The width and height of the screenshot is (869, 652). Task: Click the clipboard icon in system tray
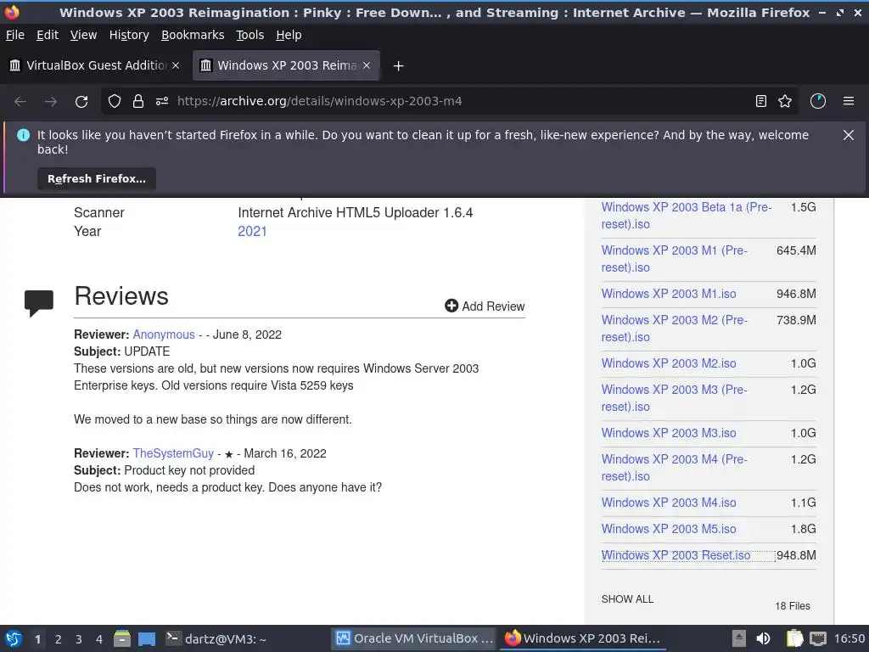(794, 638)
